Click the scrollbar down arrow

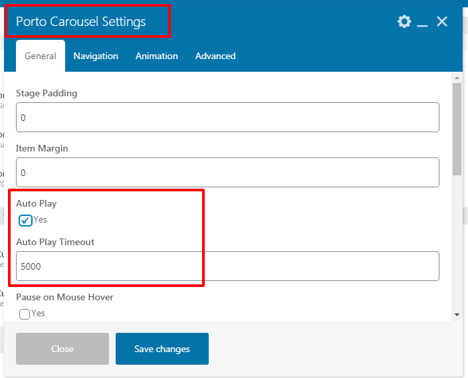coord(457,314)
